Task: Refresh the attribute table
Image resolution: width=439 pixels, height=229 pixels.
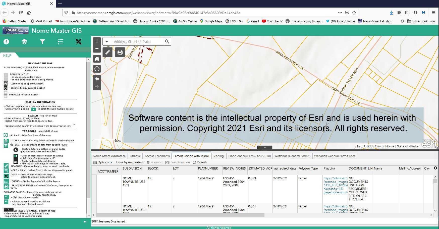Action: pos(200,162)
